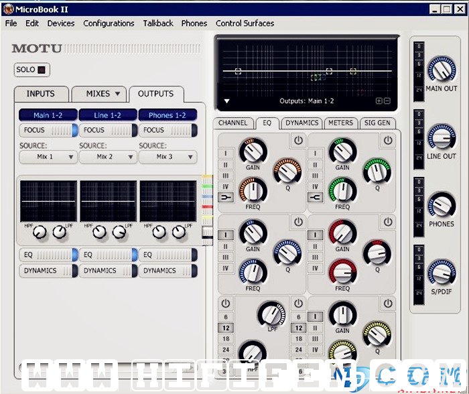This screenshot has width=469, height=394.
Task: Switch to the CHANNEL tab
Action: click(232, 123)
